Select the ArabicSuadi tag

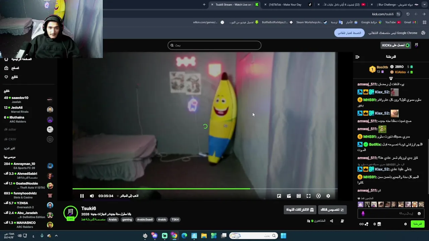[145, 220]
